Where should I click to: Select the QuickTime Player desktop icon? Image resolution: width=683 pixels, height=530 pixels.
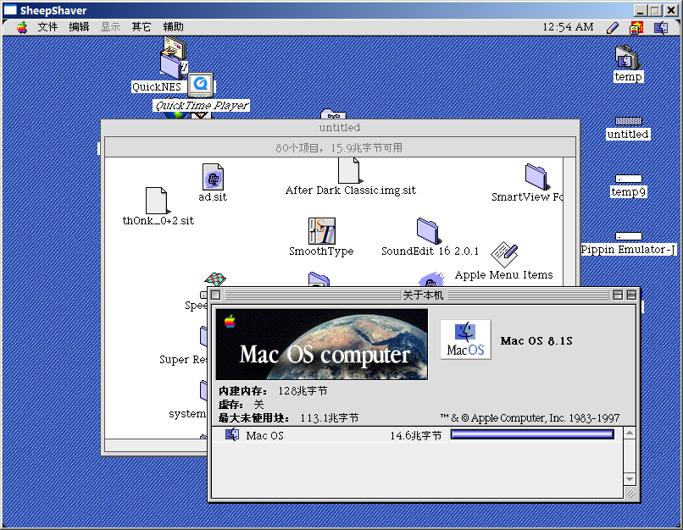point(201,85)
